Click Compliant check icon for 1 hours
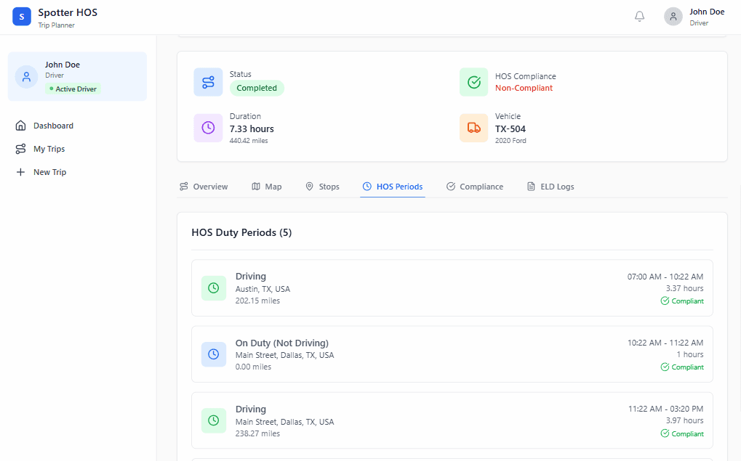This screenshot has width=741, height=461. click(x=665, y=367)
